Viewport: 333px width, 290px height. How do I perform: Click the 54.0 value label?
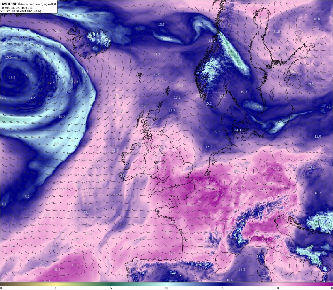click(210, 179)
